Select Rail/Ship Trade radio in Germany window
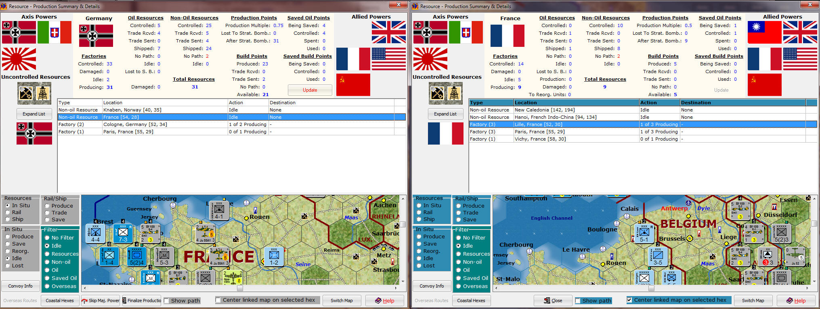This screenshot has width=820, height=309. (x=47, y=213)
